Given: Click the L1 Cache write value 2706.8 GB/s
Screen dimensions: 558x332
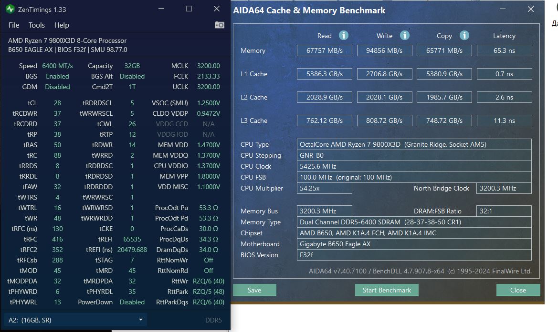Looking at the screenshot, I should pos(384,74).
